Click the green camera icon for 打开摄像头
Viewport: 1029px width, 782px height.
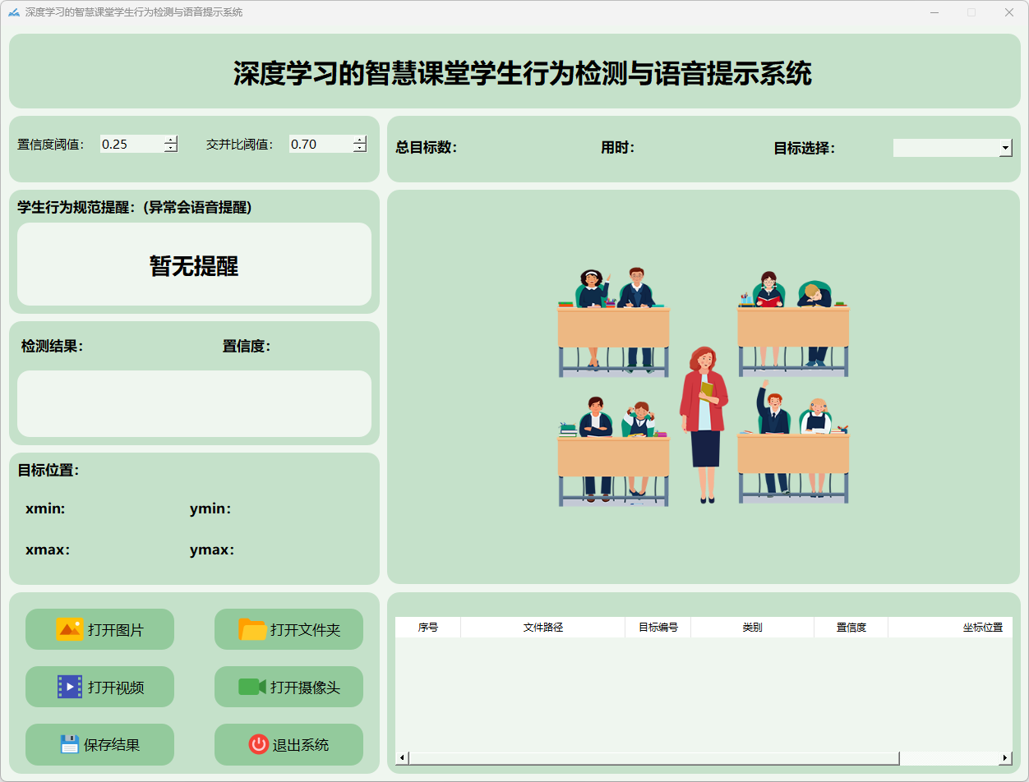[252, 687]
